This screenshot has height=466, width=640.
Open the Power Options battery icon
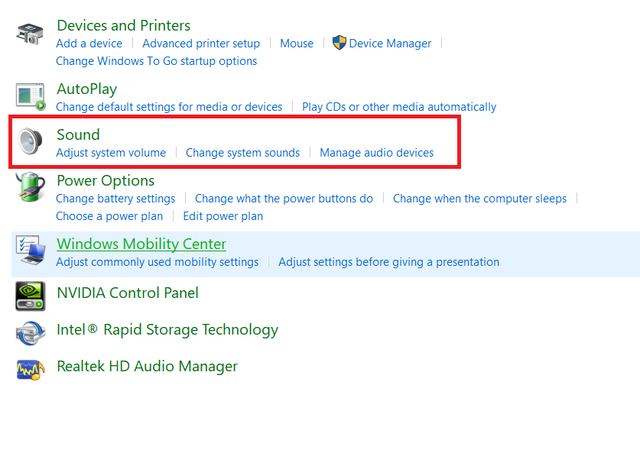click(x=31, y=187)
